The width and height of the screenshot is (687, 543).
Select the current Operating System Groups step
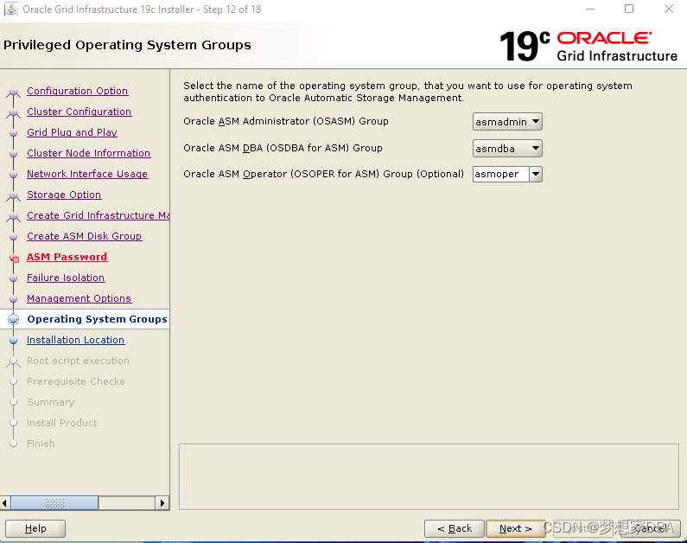(97, 319)
